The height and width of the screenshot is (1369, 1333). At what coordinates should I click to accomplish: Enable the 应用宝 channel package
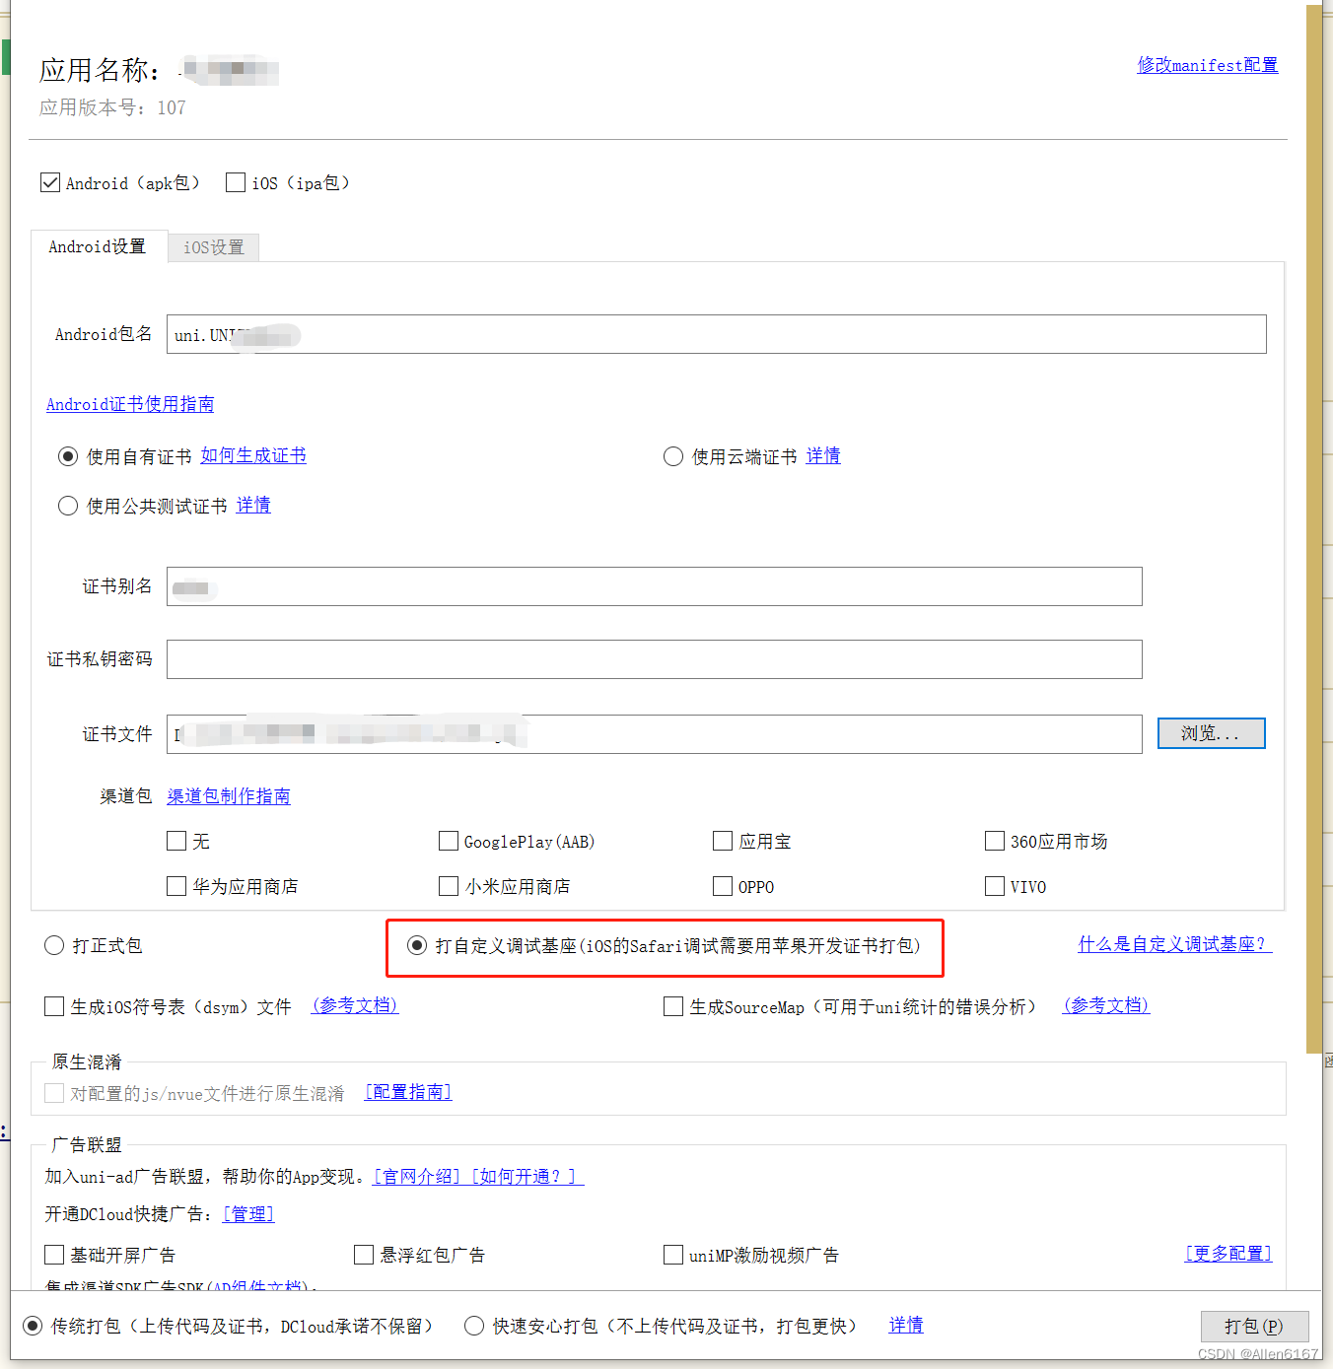click(x=722, y=841)
